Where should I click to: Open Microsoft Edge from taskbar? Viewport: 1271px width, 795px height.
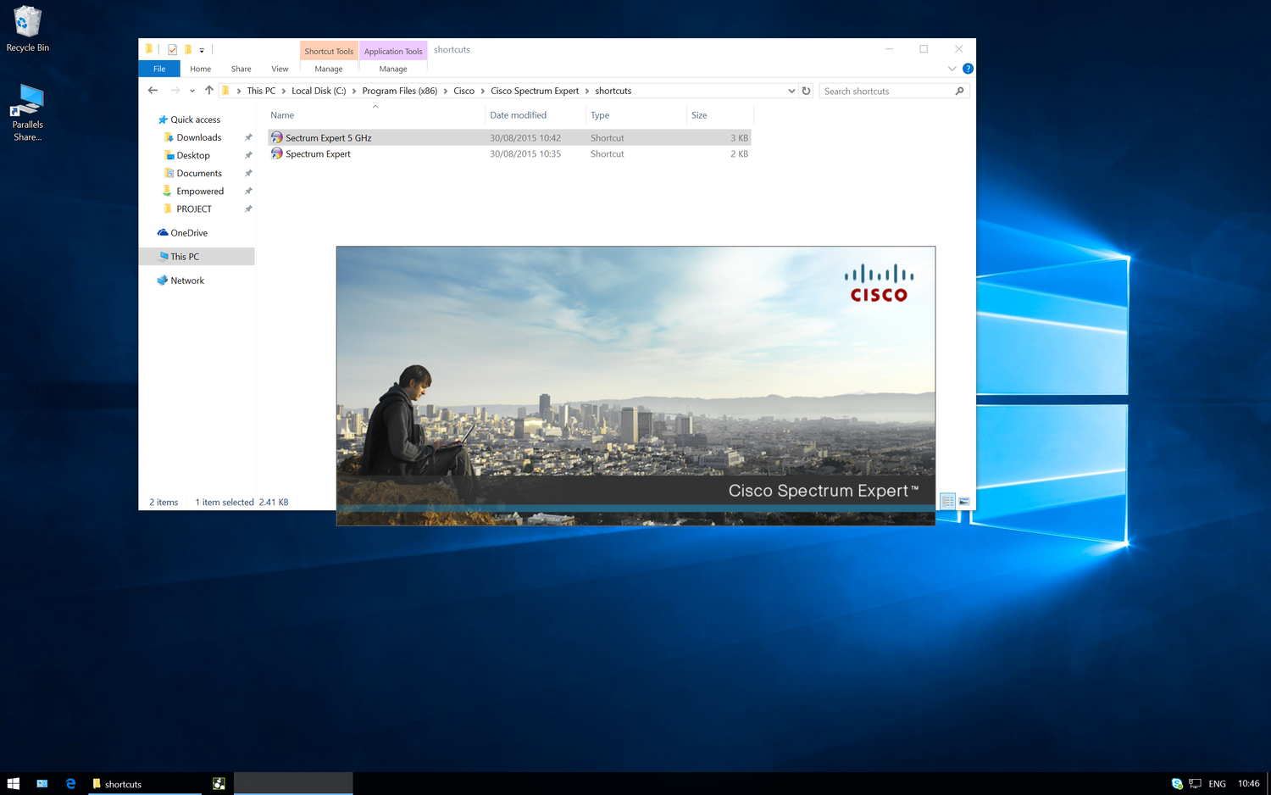point(70,784)
